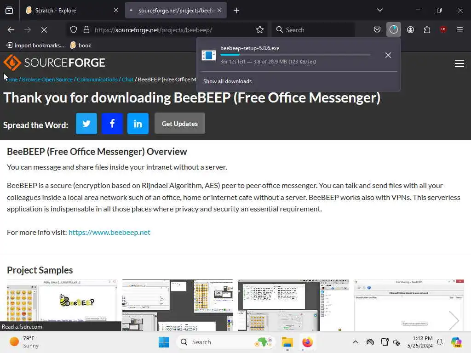Click the browser Search box

coord(314,30)
